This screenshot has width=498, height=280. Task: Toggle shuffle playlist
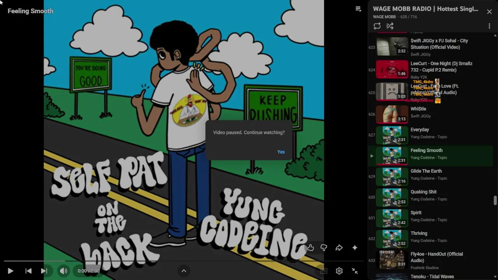(390, 26)
